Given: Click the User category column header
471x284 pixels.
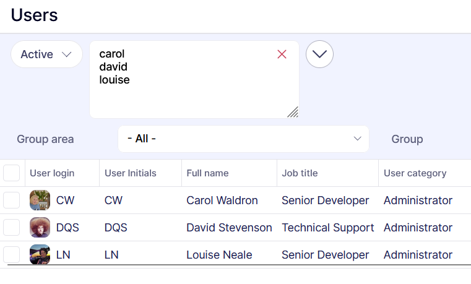Looking at the screenshot, I should (x=415, y=173).
